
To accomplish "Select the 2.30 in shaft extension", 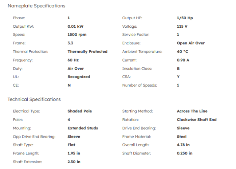I will pyautogui.click(x=74, y=162).
